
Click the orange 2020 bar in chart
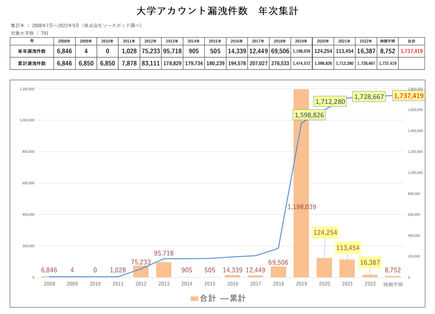[324, 268]
